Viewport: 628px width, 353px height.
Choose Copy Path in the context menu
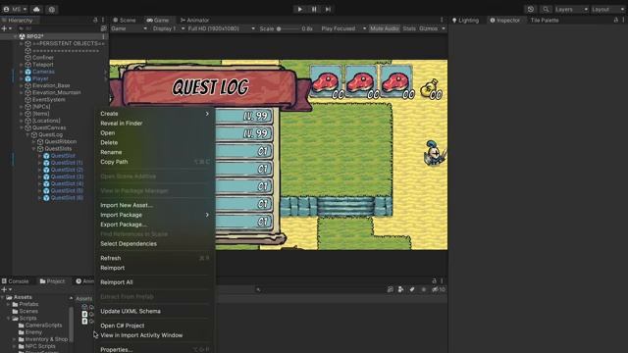(155, 162)
